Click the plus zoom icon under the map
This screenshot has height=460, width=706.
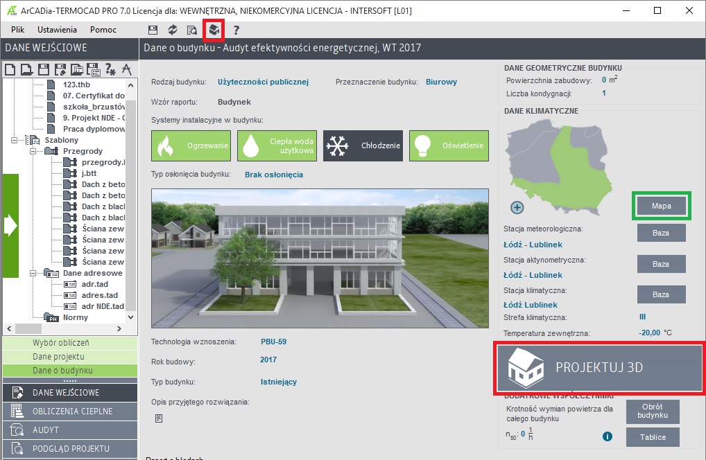[517, 207]
